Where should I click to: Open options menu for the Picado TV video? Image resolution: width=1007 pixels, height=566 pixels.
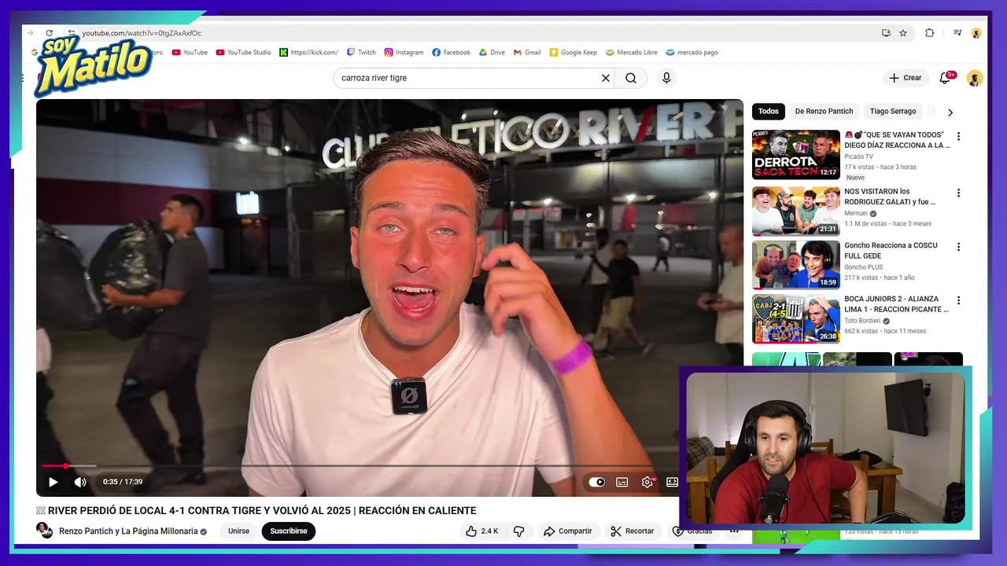[x=958, y=136]
